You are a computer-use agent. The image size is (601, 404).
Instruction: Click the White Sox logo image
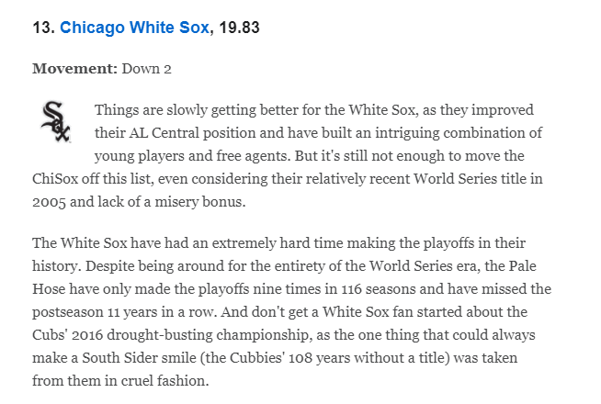[x=56, y=121]
